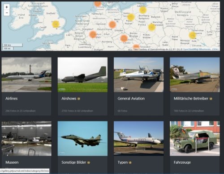The width and height of the screenshot is (224, 174).
Task: Open the General Aviation album title
Action: [x=131, y=99]
